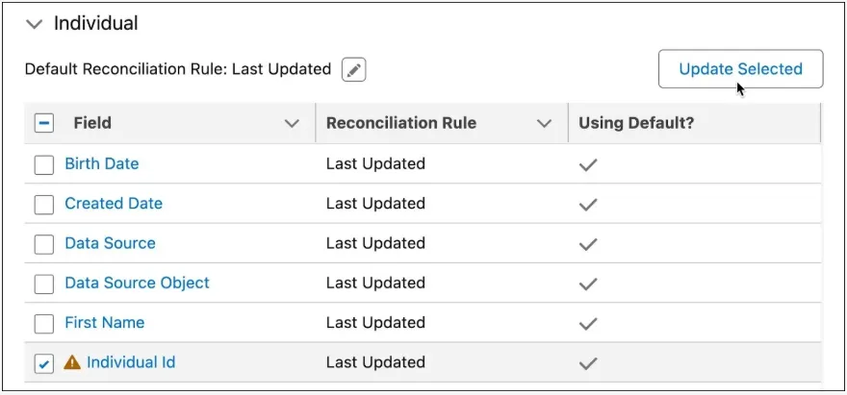Toggle the select-all checkbox in the table header

coord(44,123)
